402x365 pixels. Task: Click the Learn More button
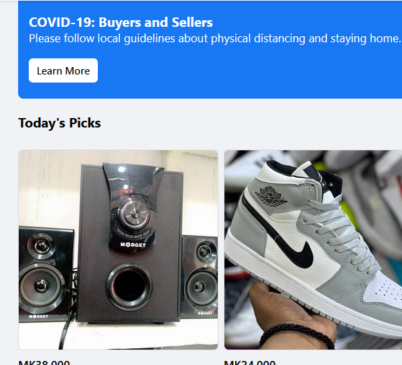pos(63,70)
